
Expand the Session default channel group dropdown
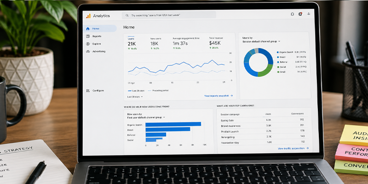pos(261,41)
